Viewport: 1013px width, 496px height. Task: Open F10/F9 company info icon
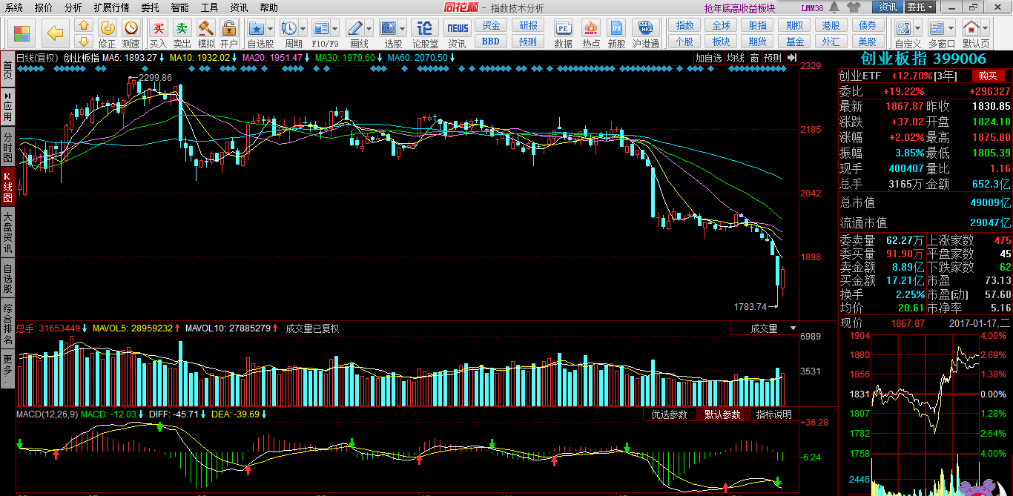coord(321,29)
